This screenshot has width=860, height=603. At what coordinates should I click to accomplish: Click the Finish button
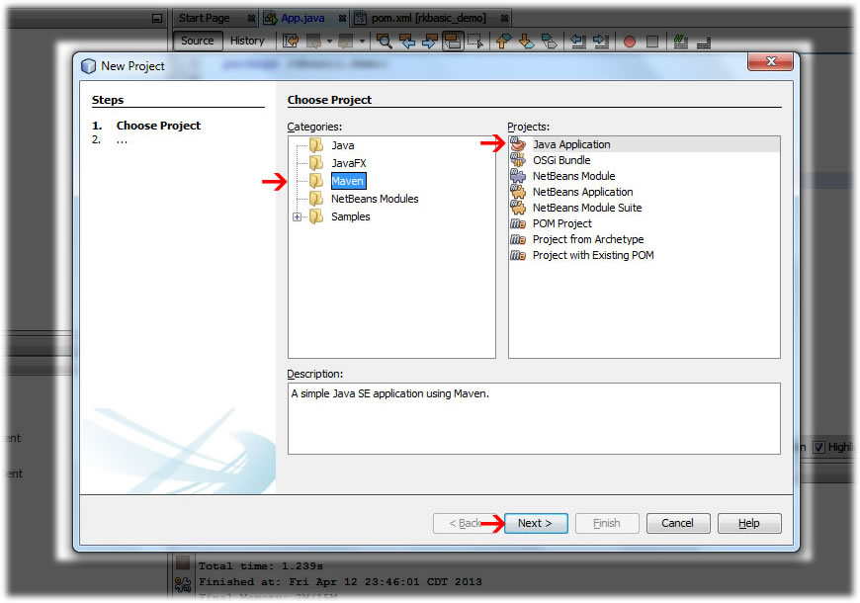607,524
